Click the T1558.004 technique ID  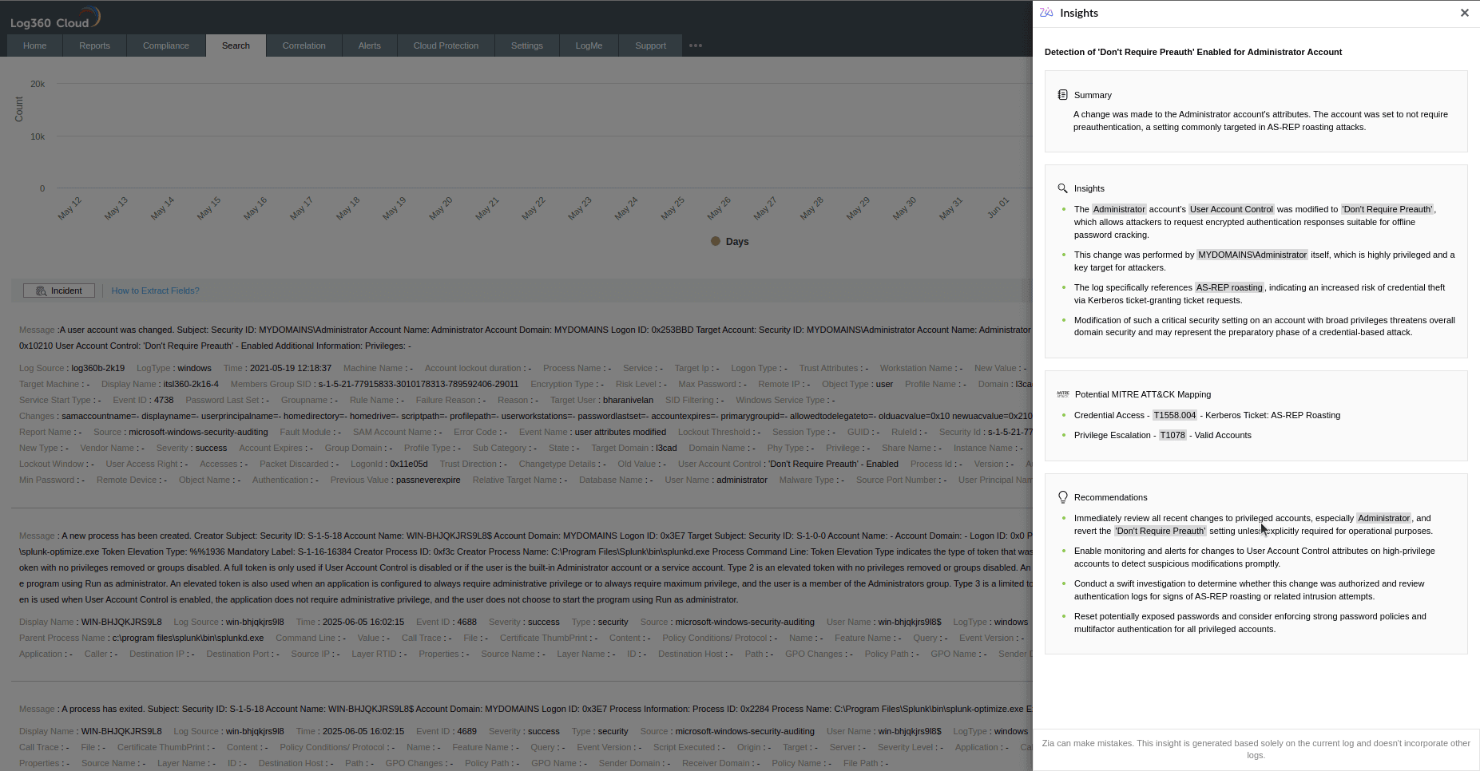click(1175, 415)
